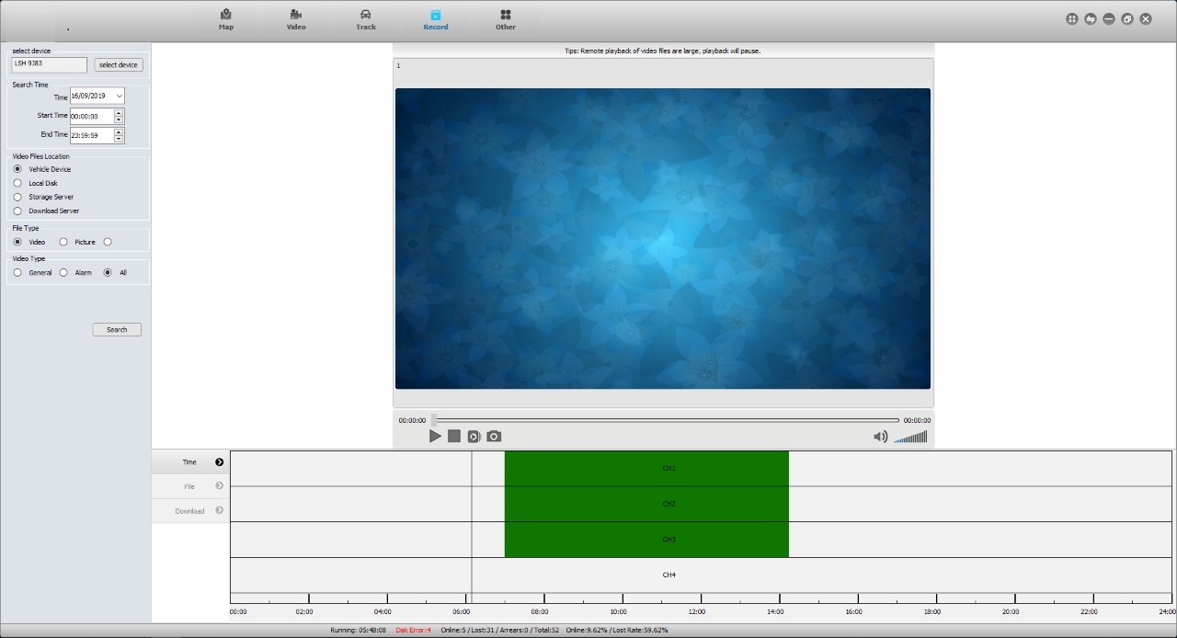
Task: Select Local Disk as video files location
Action: 17,183
